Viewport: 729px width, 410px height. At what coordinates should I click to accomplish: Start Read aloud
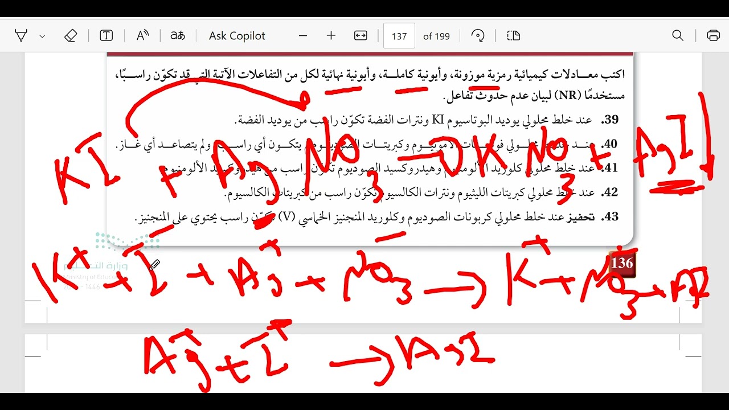click(x=142, y=36)
